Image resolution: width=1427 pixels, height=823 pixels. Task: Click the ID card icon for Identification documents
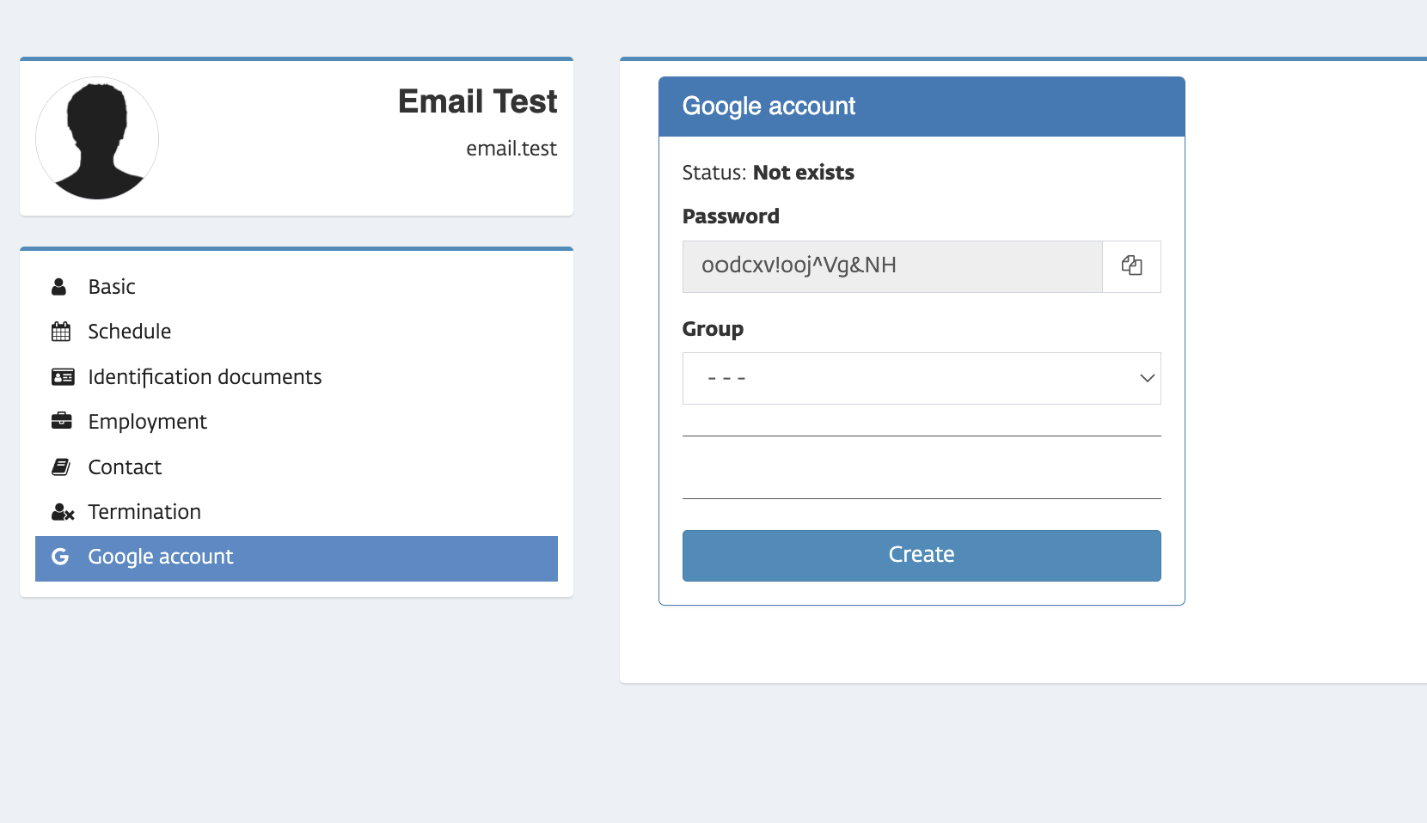(x=63, y=377)
